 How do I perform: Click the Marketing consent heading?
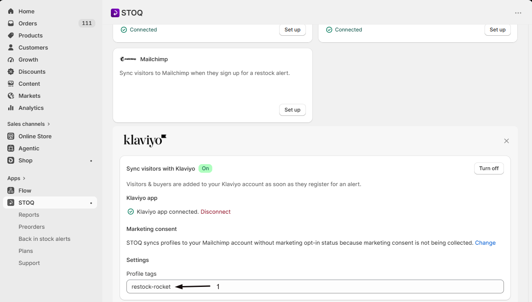(151, 229)
